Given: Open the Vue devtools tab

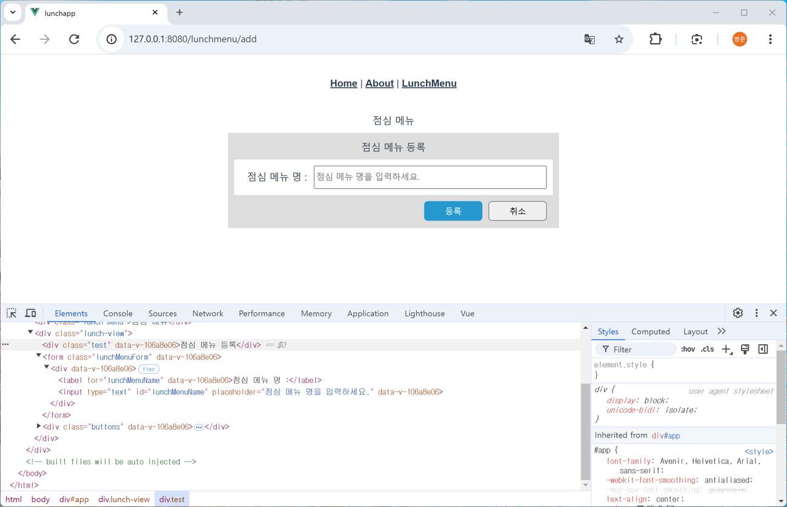Looking at the screenshot, I should pyautogui.click(x=467, y=313).
